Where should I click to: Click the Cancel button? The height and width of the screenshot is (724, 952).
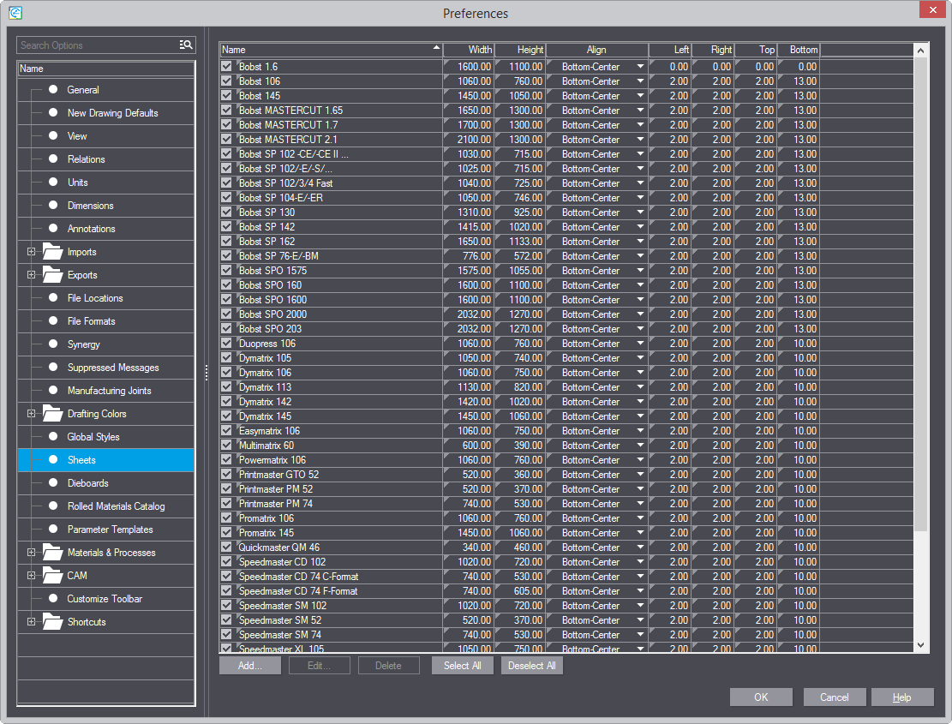point(835,697)
